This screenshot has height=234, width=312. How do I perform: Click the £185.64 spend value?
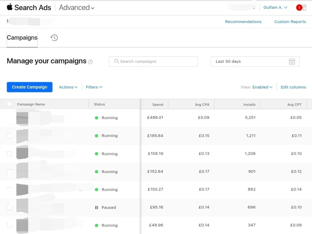(x=155, y=136)
